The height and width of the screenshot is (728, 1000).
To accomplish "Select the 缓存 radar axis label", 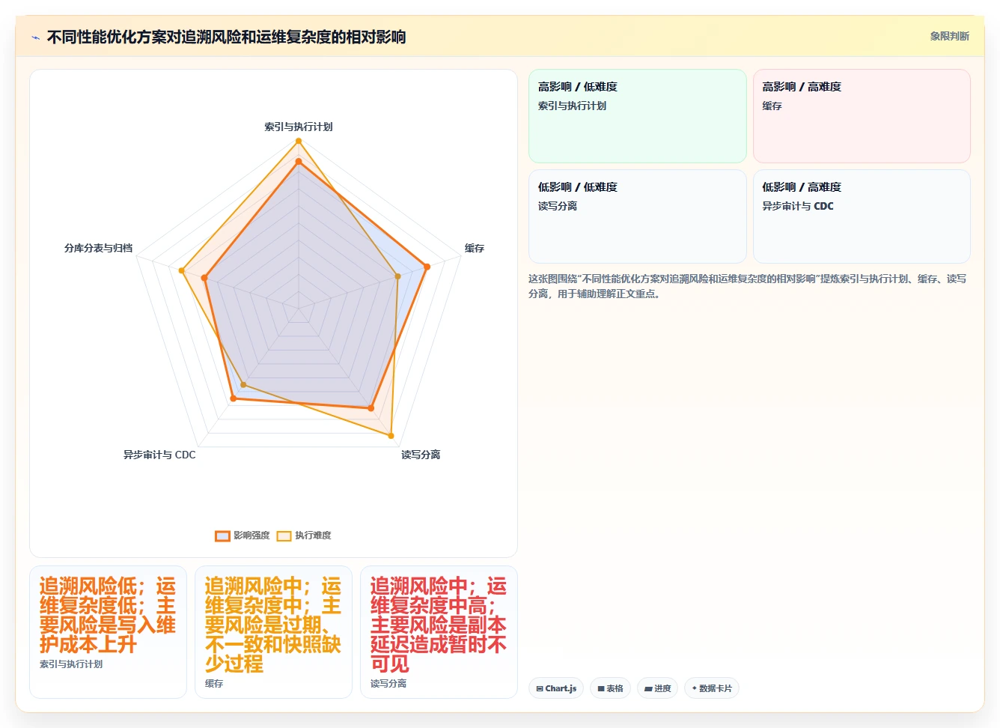I will click(x=475, y=248).
